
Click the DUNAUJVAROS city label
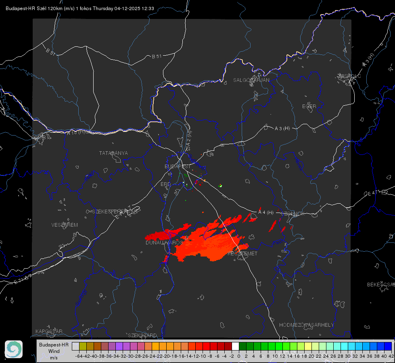164,242
